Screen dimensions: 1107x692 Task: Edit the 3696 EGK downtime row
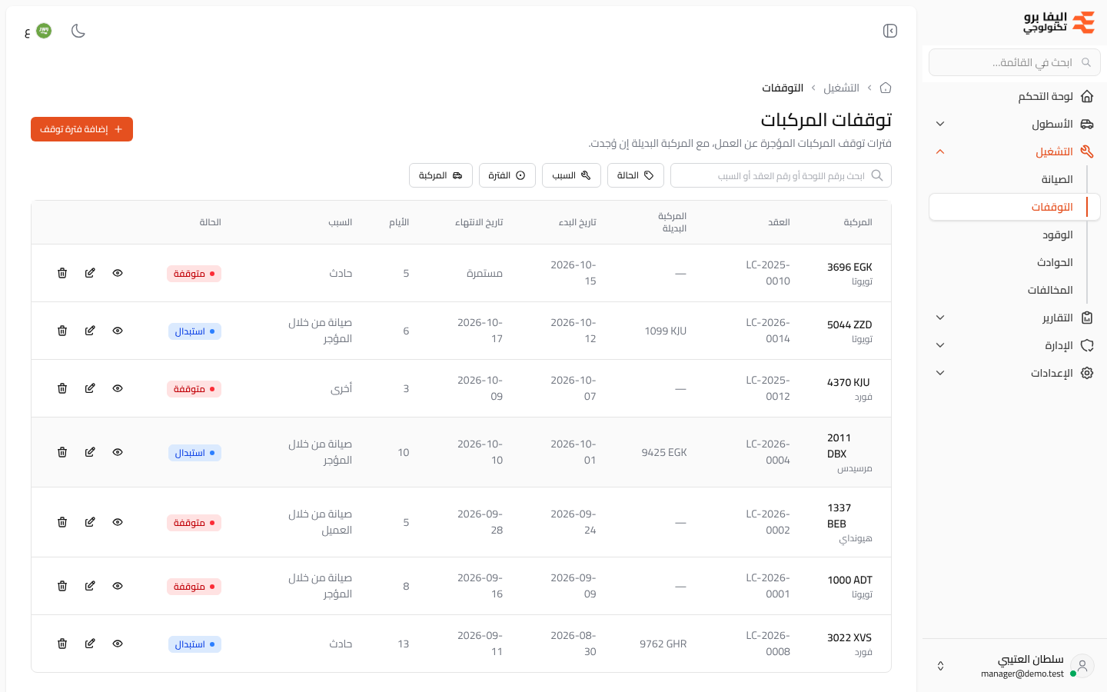(90, 273)
